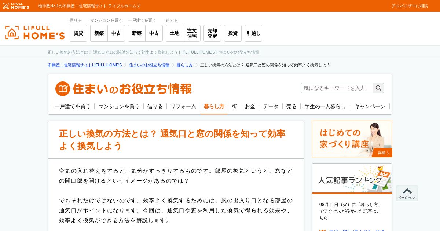Click the LIFULL HOME'S main logo
440x231 pixels.
point(35,33)
